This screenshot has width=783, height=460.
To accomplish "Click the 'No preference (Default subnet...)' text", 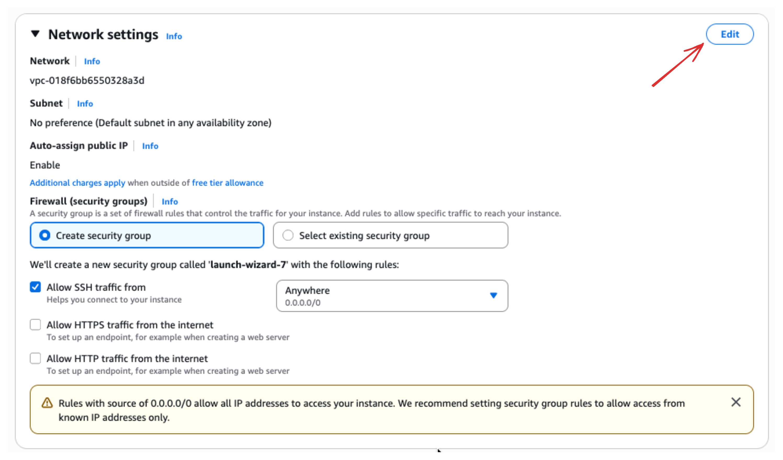I will click(x=151, y=123).
